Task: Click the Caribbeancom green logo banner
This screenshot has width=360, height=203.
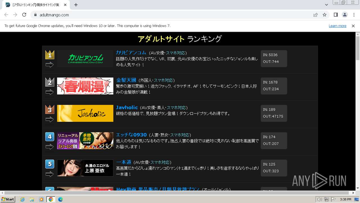Action: pyautogui.click(x=85, y=59)
